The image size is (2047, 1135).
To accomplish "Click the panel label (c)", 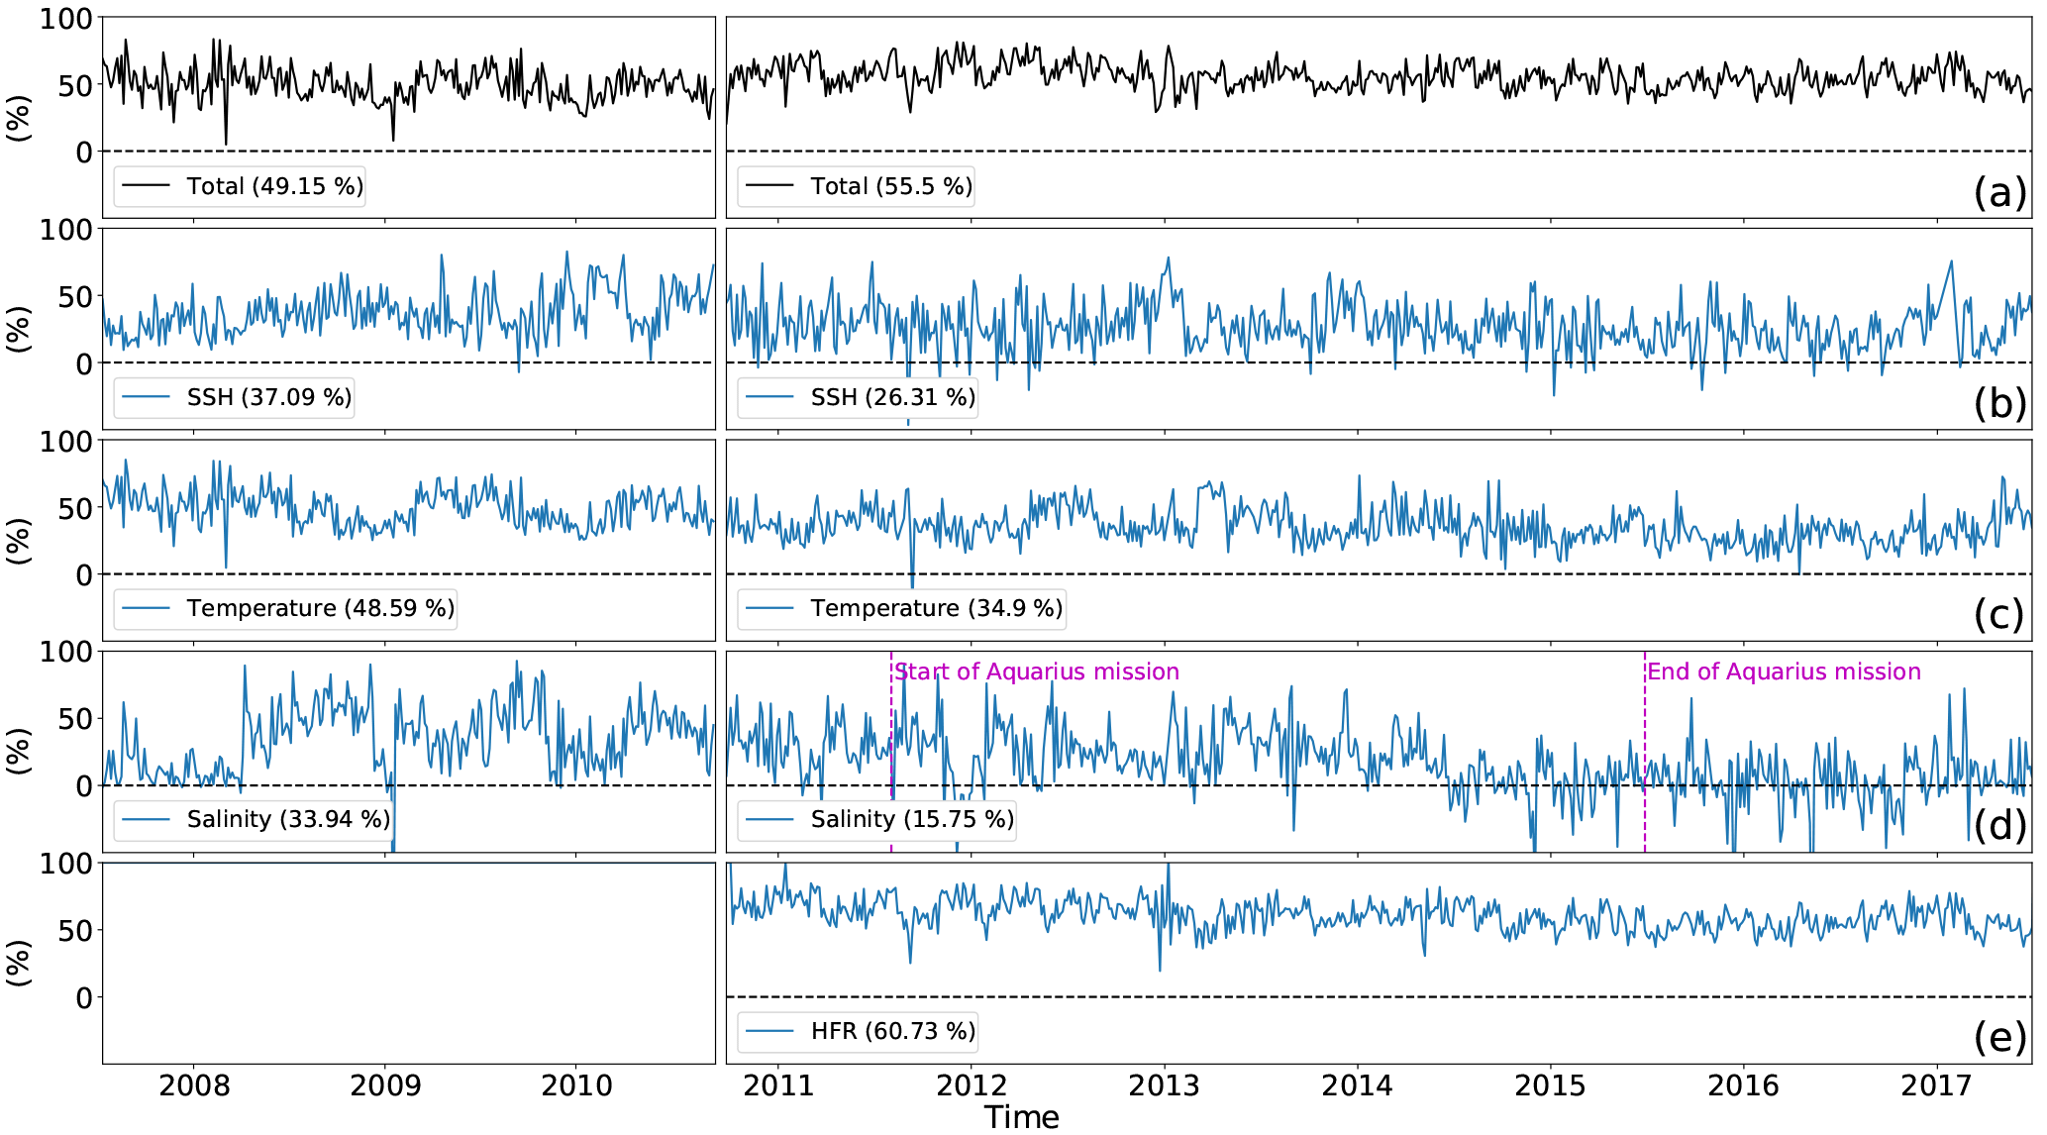I will point(1999,614).
